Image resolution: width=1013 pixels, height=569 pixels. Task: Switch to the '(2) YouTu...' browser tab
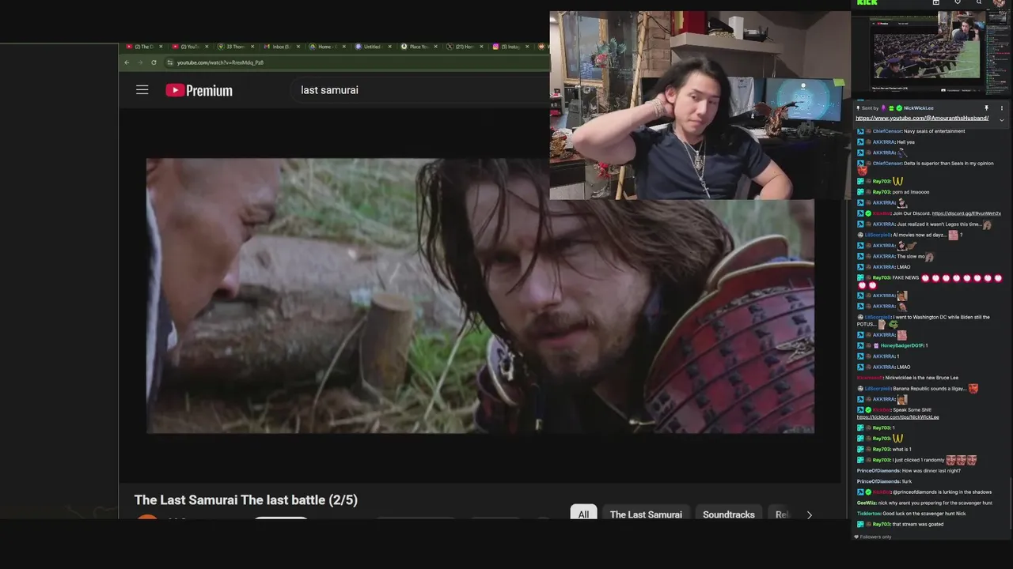pyautogui.click(x=191, y=47)
